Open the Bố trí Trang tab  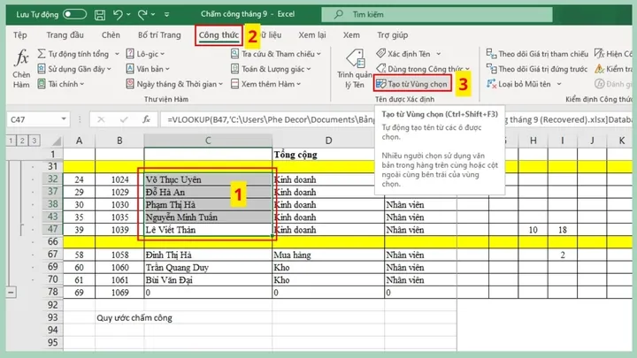[159, 34]
